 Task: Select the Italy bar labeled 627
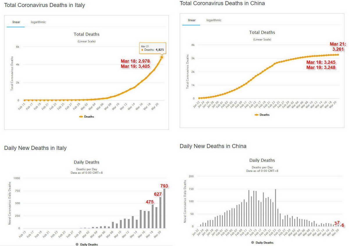(x=160, y=213)
